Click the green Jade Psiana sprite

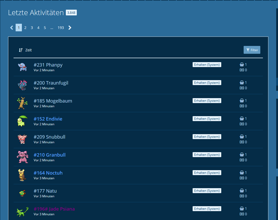22,211
